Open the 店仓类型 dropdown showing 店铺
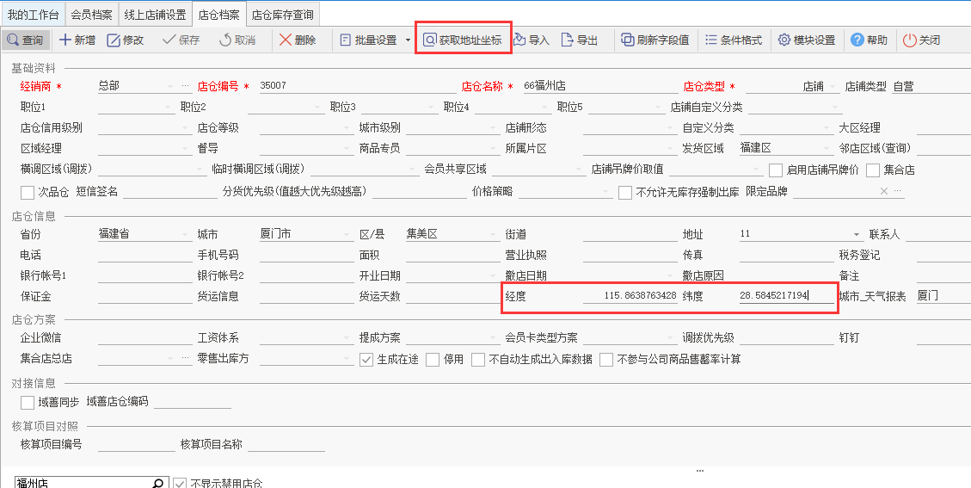This screenshot has width=971, height=488. 833,87
